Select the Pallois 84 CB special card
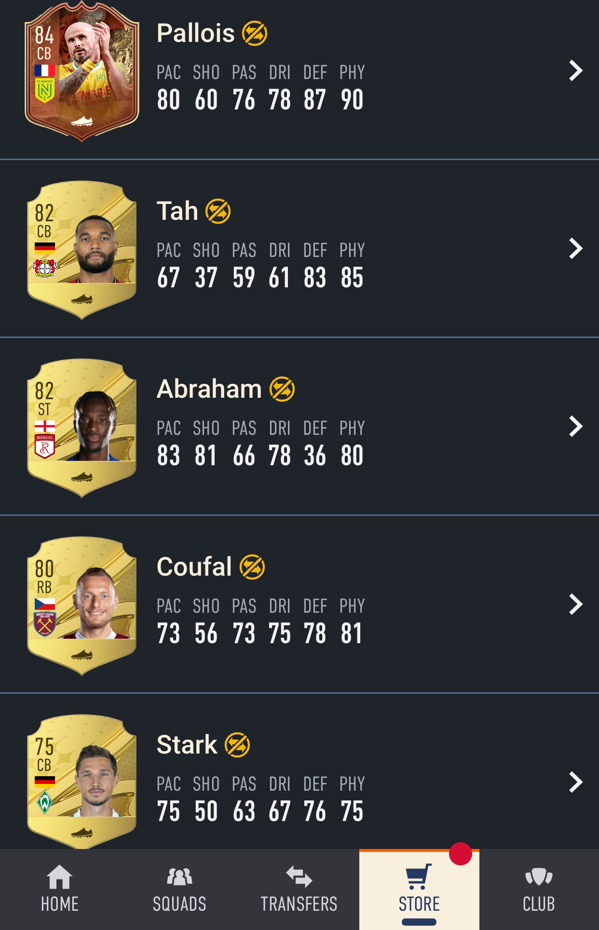This screenshot has width=599, height=930. point(82,71)
